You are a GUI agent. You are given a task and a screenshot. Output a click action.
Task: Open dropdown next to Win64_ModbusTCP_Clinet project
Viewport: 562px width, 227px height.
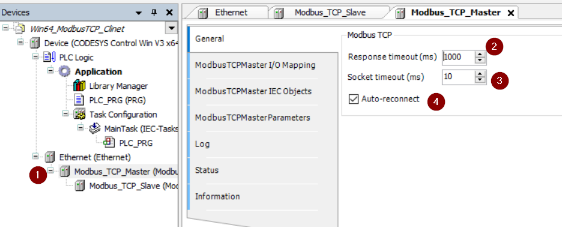point(171,28)
